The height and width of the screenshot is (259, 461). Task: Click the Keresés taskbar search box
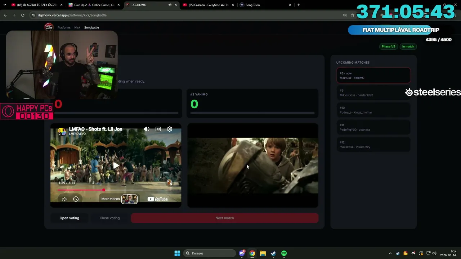(209, 253)
